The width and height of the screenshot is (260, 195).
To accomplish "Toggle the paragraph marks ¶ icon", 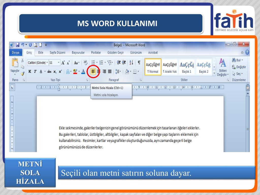I will pos(139,62).
